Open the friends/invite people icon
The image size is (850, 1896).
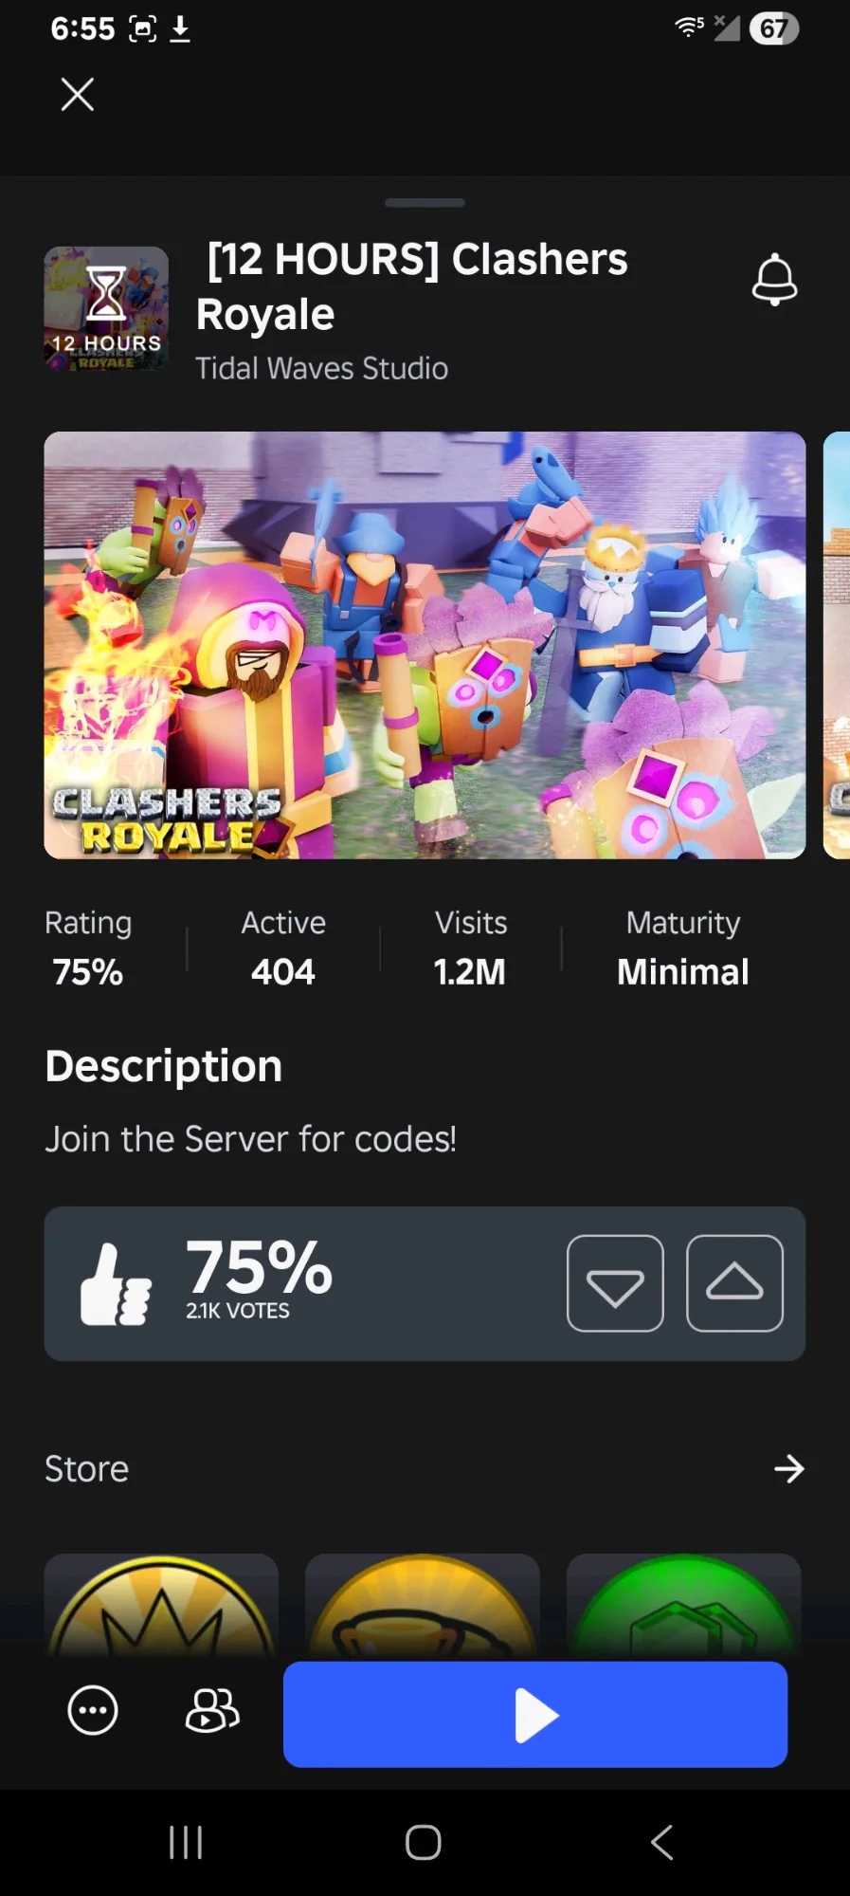click(x=212, y=1711)
